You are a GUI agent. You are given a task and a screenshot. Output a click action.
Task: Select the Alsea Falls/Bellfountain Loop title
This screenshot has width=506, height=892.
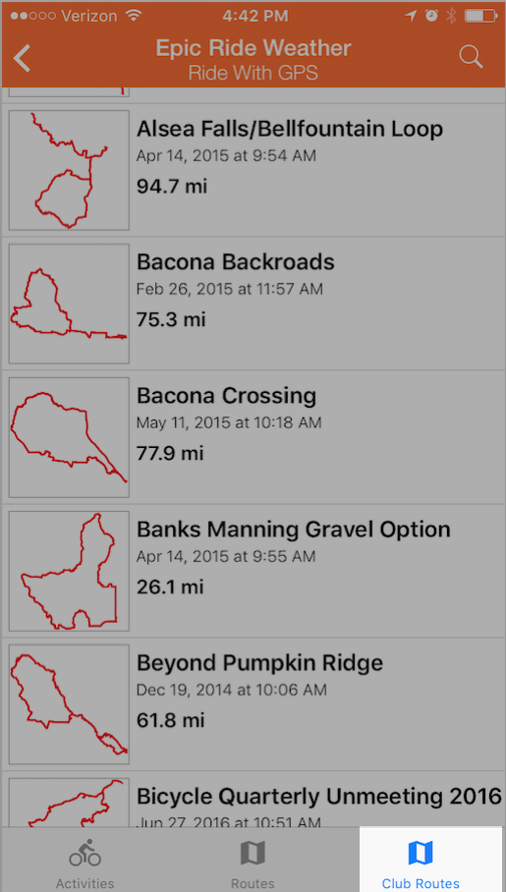tap(290, 129)
